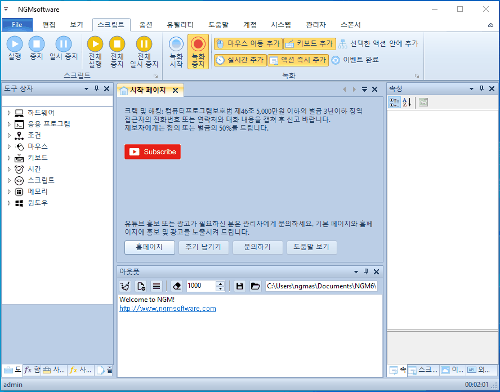
Task: Save output with floppy disk icon
Action: pos(240,286)
